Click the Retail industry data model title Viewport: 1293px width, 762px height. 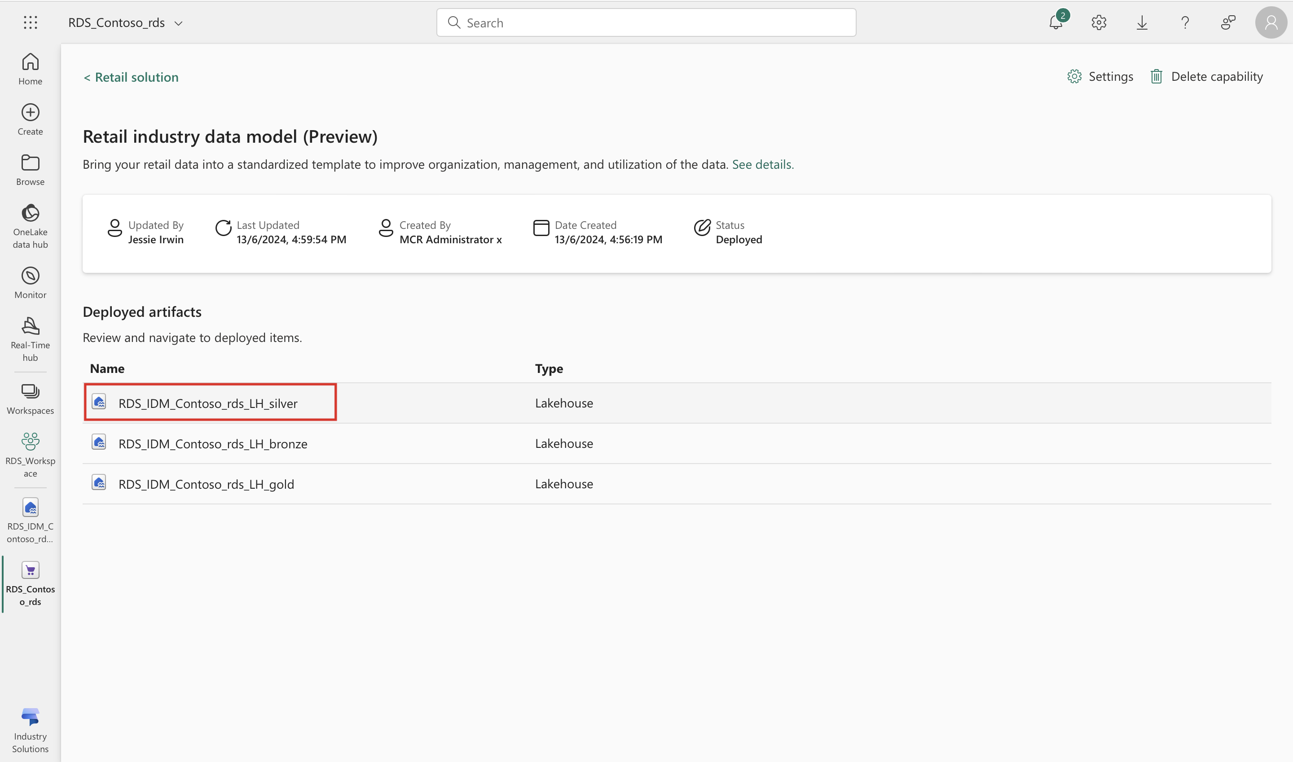coord(230,136)
